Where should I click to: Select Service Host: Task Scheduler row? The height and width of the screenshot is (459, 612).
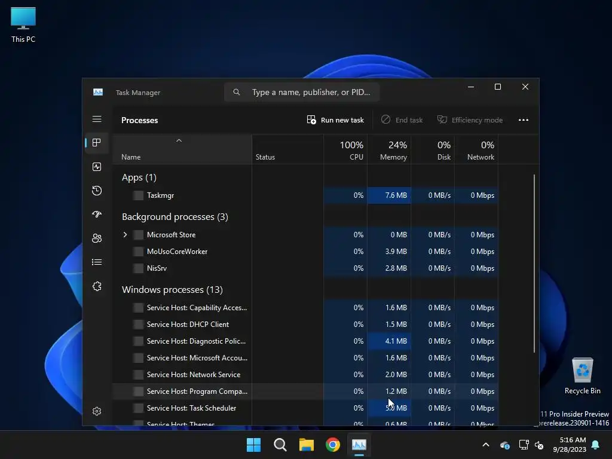[x=305, y=408]
